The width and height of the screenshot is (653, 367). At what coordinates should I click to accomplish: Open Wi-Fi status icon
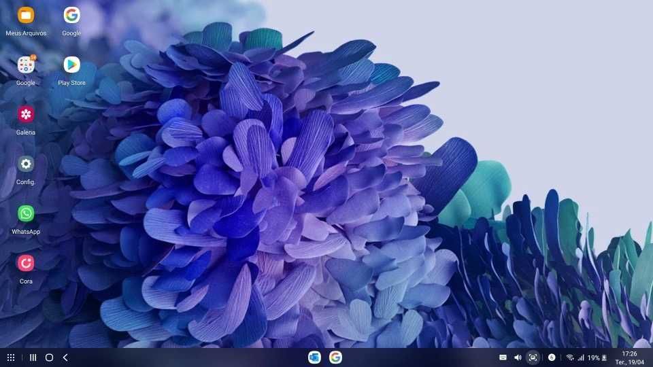[x=570, y=357]
